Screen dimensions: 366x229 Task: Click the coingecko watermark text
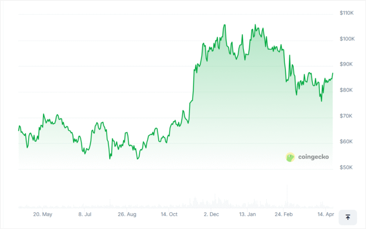click(x=314, y=157)
